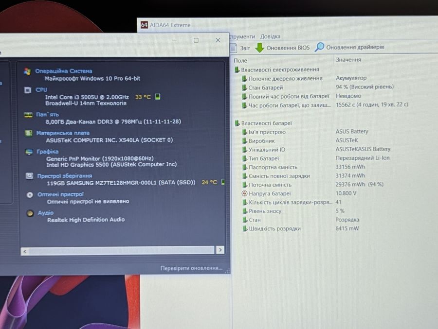Select the value ASUSTeKASUS Battery
Image resolution: width=438 pixels, height=329 pixels.
[363, 149]
